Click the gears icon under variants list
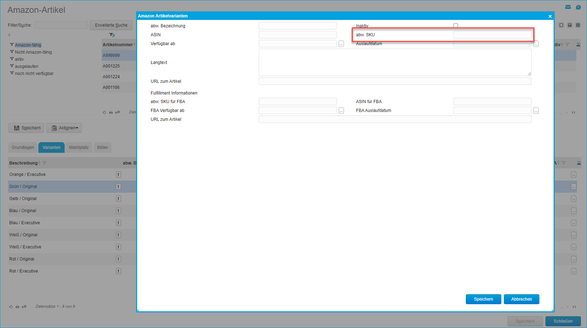The height and width of the screenshot is (328, 587). (x=24, y=307)
